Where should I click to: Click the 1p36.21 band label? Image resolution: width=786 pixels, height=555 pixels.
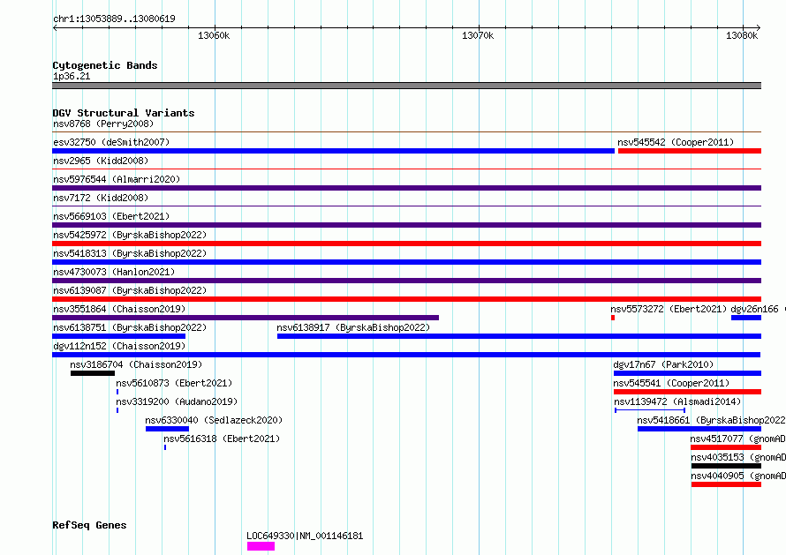click(x=72, y=76)
